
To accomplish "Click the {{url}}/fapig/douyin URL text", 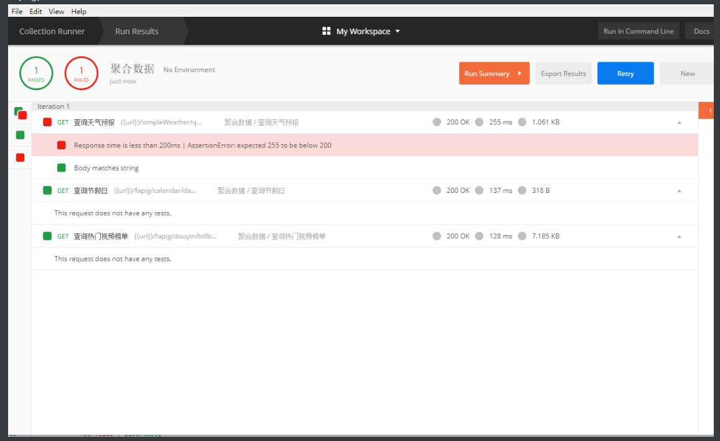I will 175,236.
